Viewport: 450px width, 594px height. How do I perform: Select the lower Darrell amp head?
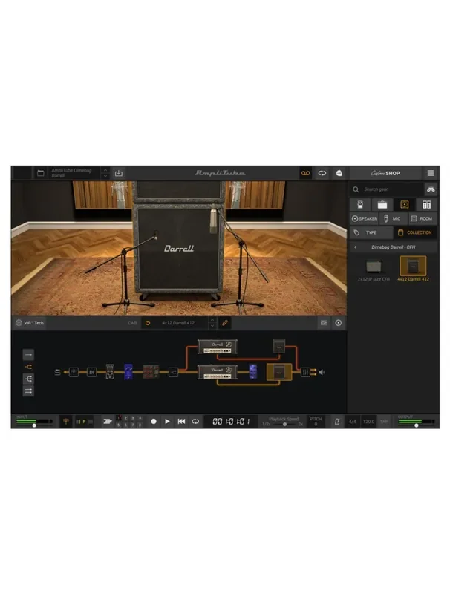coord(218,372)
